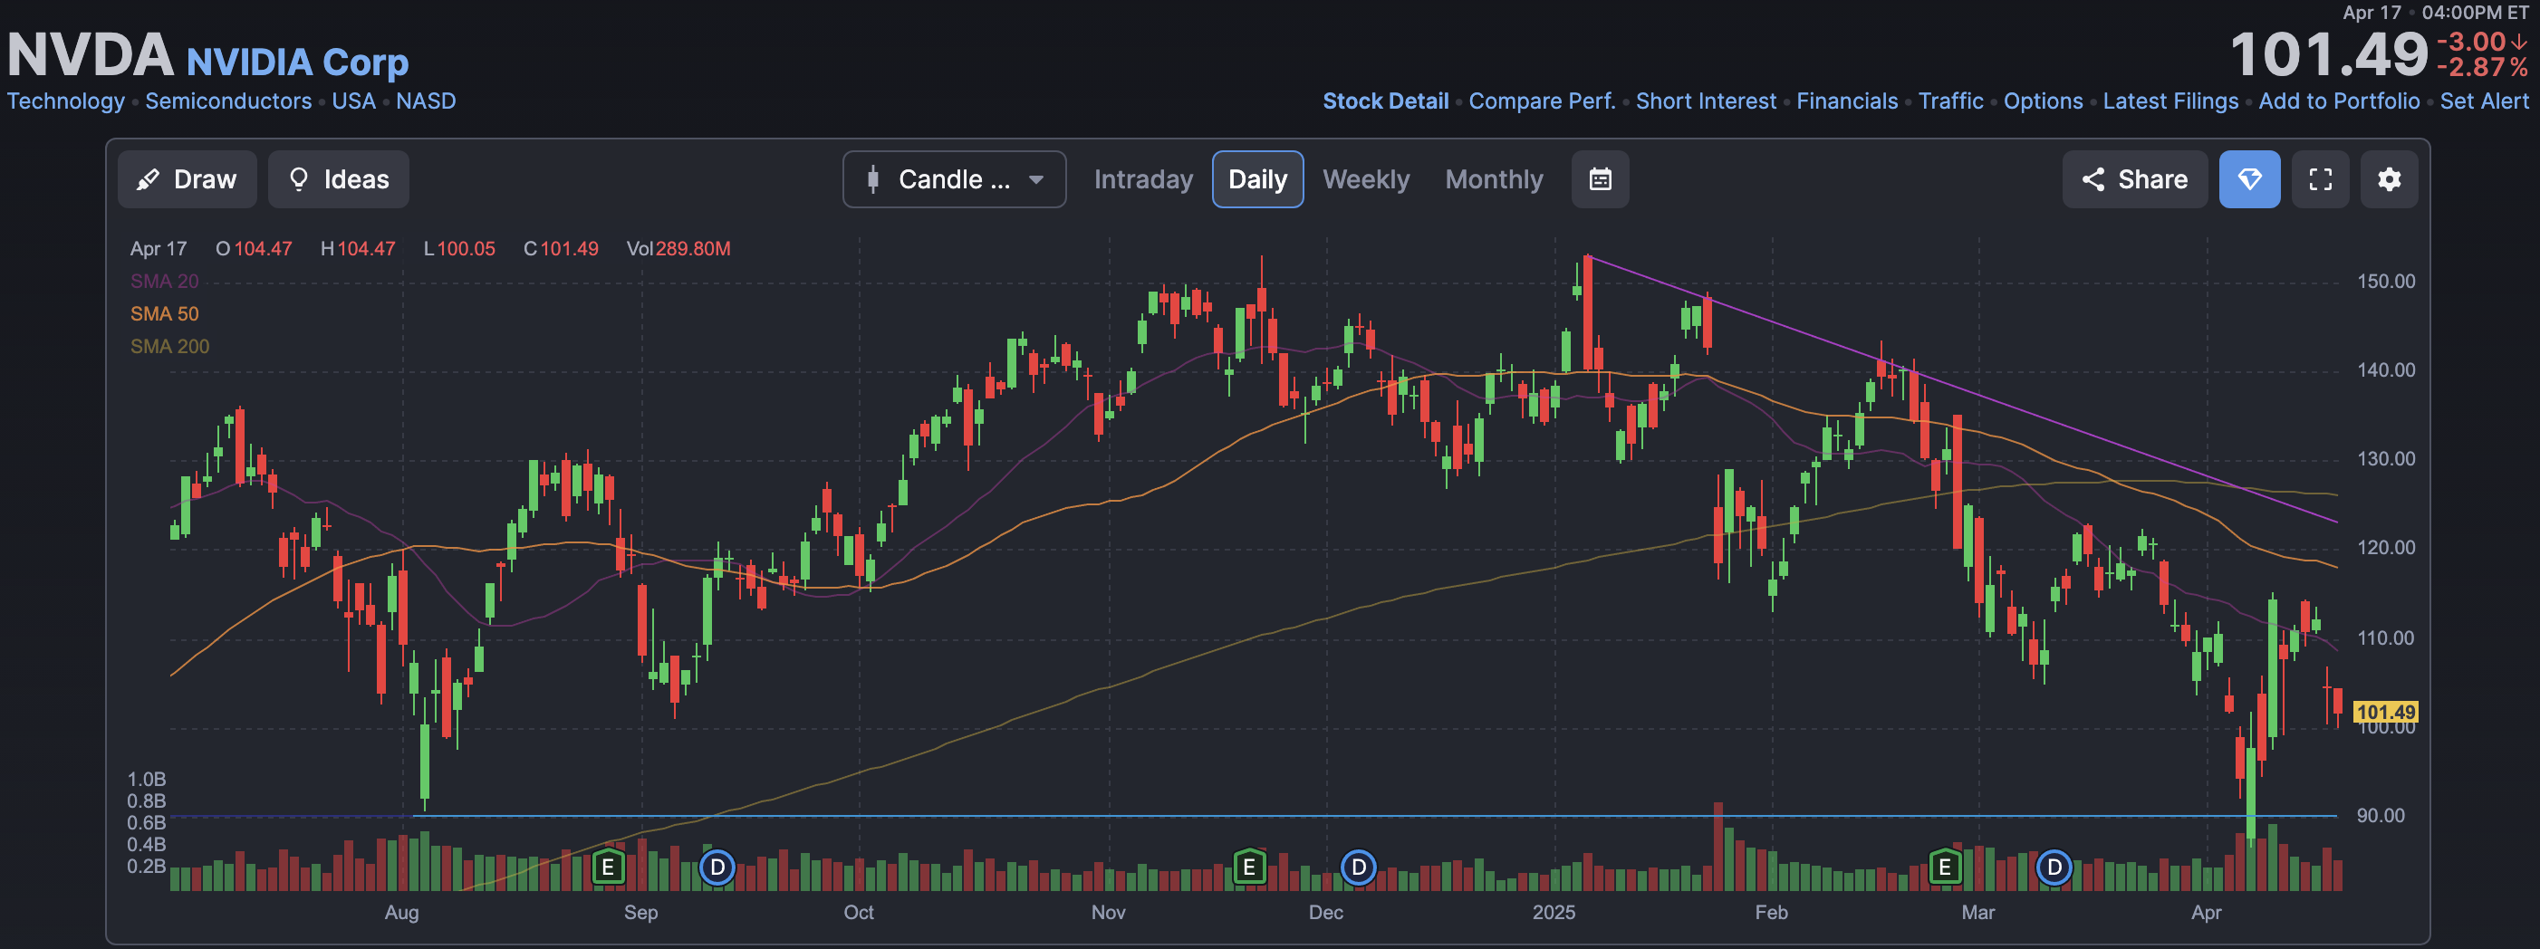Open the Semiconductors industry link
This screenshot has width=2540, height=949.
click(x=227, y=101)
